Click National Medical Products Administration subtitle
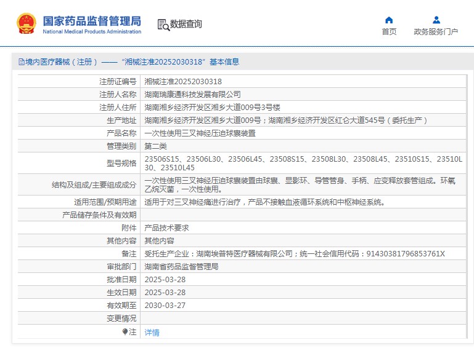This screenshot has height=348, width=474. click(x=92, y=31)
